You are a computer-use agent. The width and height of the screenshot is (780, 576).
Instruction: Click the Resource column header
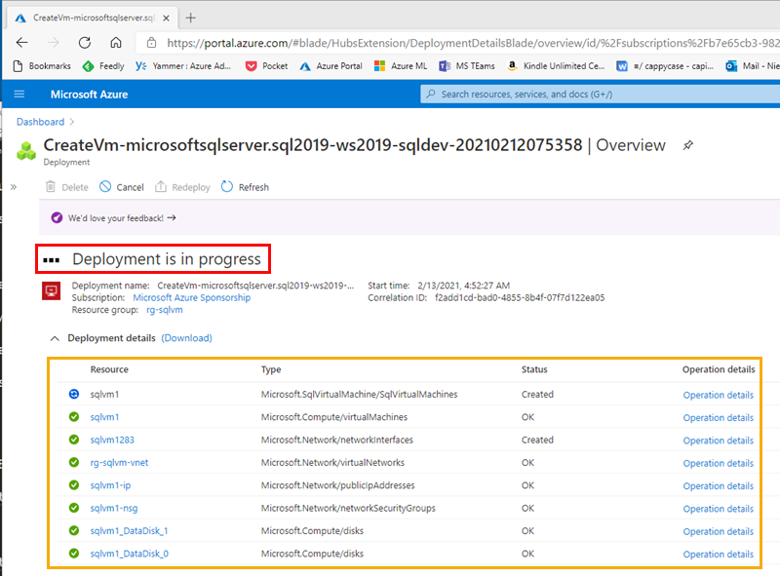[109, 369]
